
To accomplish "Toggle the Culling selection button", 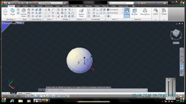I will 127,13.
